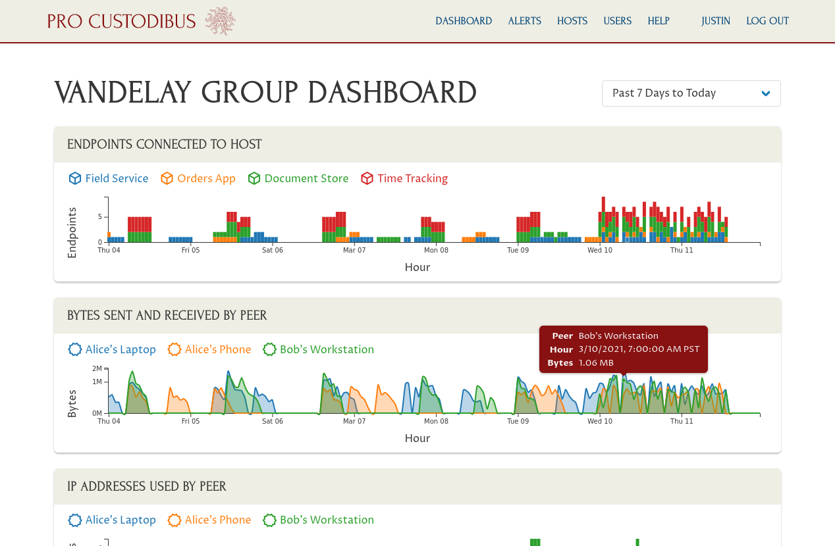
Task: Click the Fri 05 tick on Endpoints chart
Action: (x=191, y=250)
